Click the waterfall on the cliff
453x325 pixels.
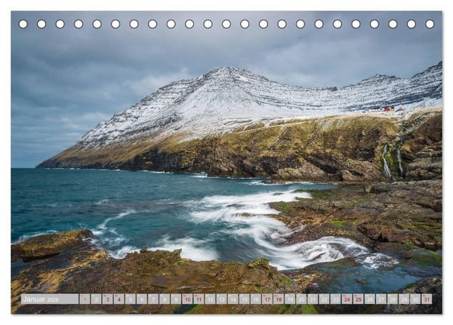(387, 161)
